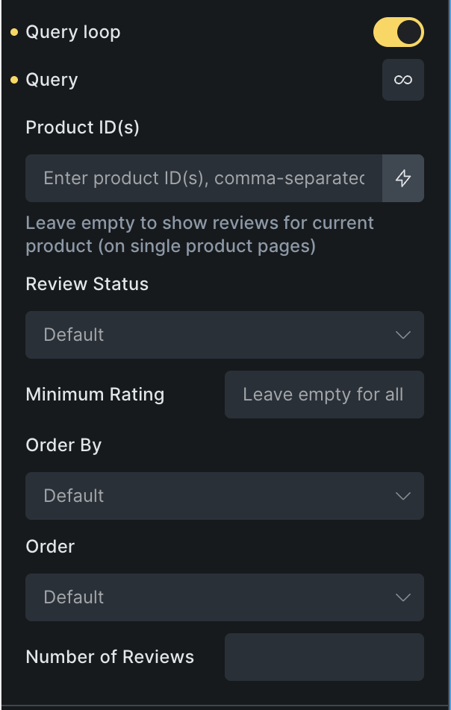The height and width of the screenshot is (710, 451).
Task: Click the "Leave empty to show reviews" help text
Action: pos(199,234)
